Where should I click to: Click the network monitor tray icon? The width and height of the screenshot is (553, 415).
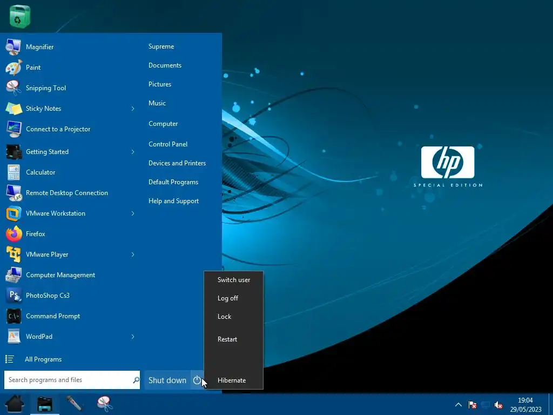(485, 405)
